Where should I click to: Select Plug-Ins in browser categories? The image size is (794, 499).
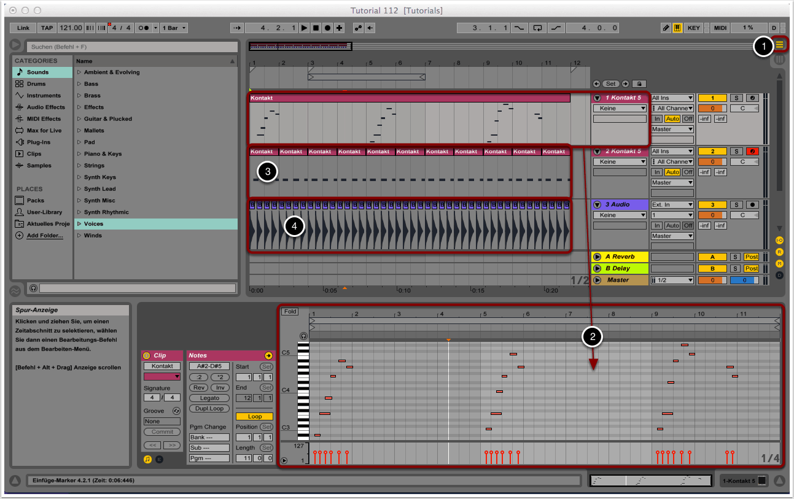pyautogui.click(x=39, y=142)
